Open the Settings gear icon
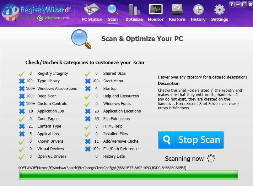 tap(219, 10)
